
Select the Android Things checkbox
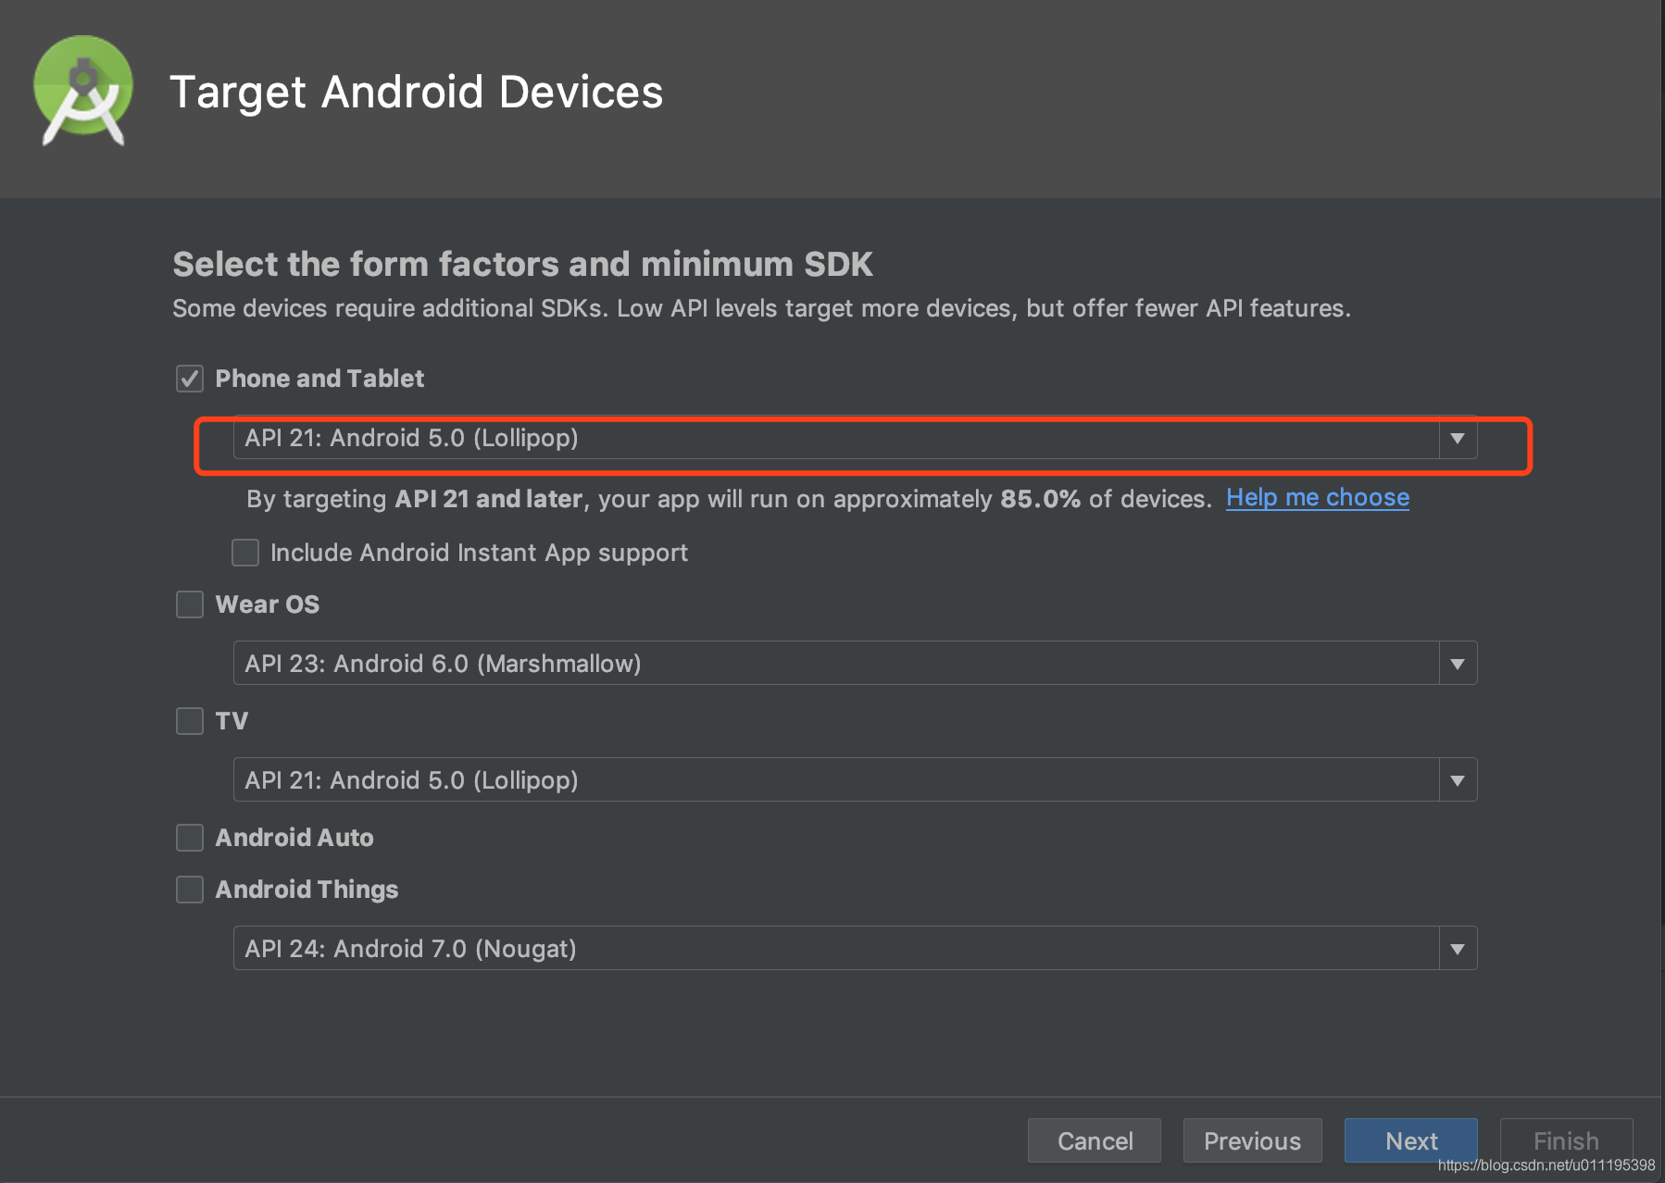tap(190, 890)
